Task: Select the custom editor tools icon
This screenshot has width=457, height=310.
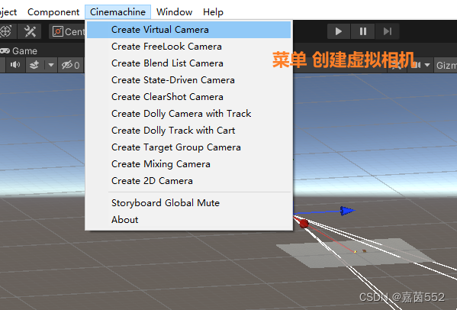Action: click(30, 31)
